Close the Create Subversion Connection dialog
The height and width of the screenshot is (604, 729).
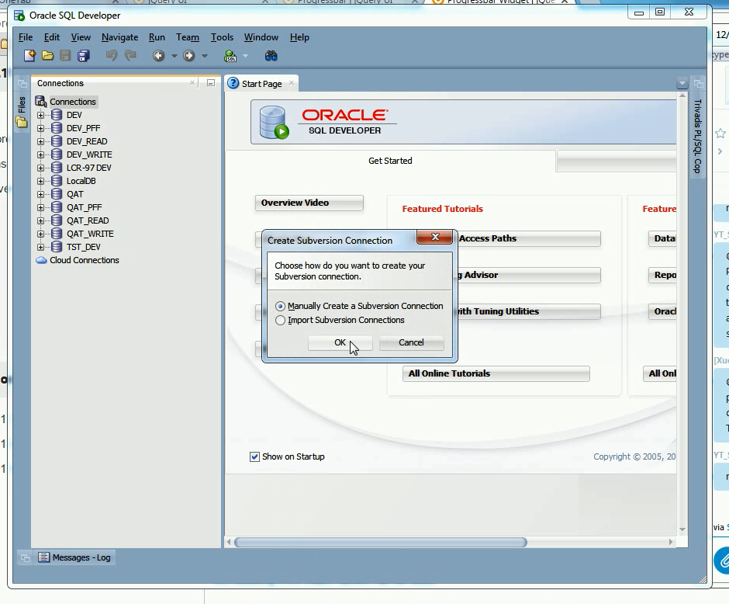coord(435,237)
